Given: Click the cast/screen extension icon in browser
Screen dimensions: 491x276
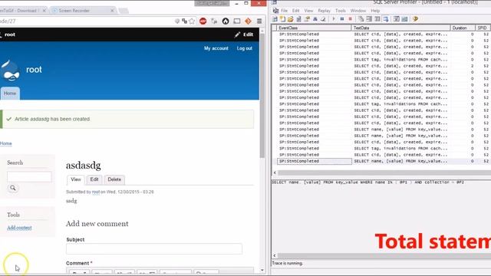Looking at the screenshot, I should (237, 21).
